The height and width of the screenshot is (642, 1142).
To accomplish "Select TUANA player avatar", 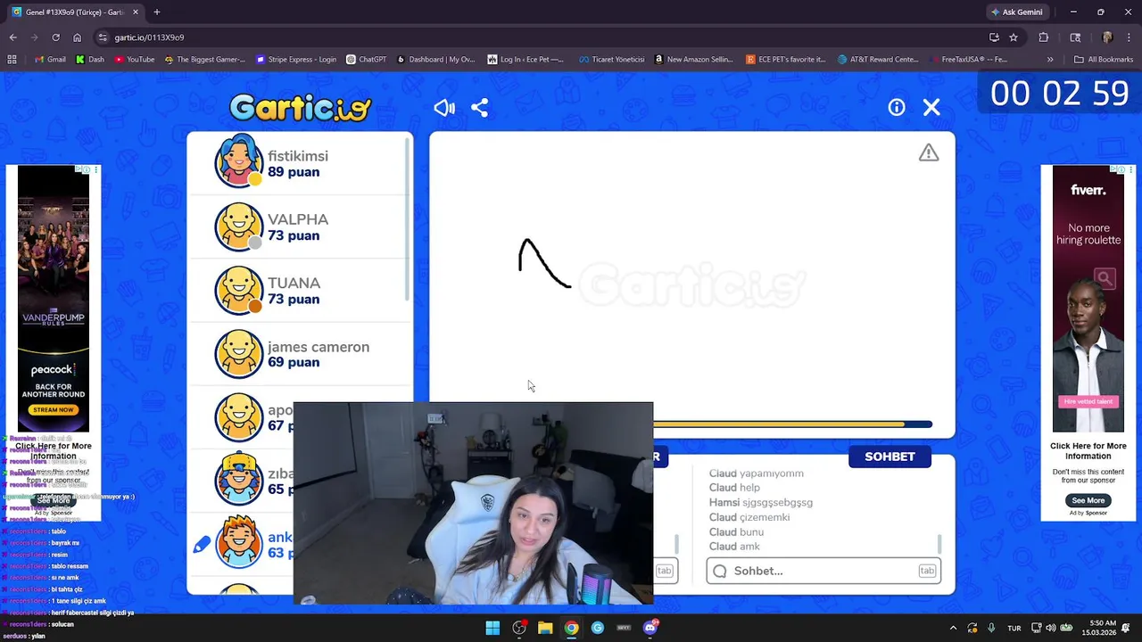I will point(239,290).
